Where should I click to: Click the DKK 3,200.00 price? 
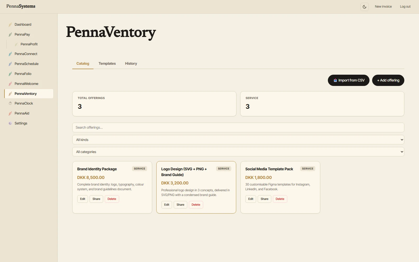[x=175, y=183]
